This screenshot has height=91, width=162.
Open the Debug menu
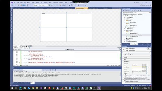[x=37, y=3]
